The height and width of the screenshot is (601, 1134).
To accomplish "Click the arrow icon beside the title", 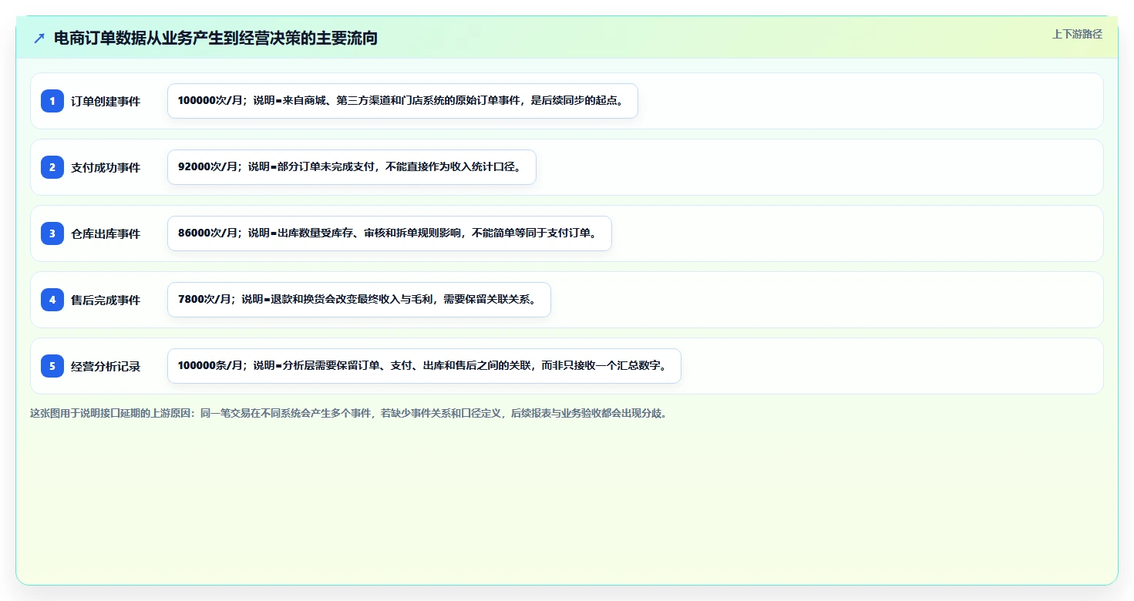I will click(x=39, y=38).
